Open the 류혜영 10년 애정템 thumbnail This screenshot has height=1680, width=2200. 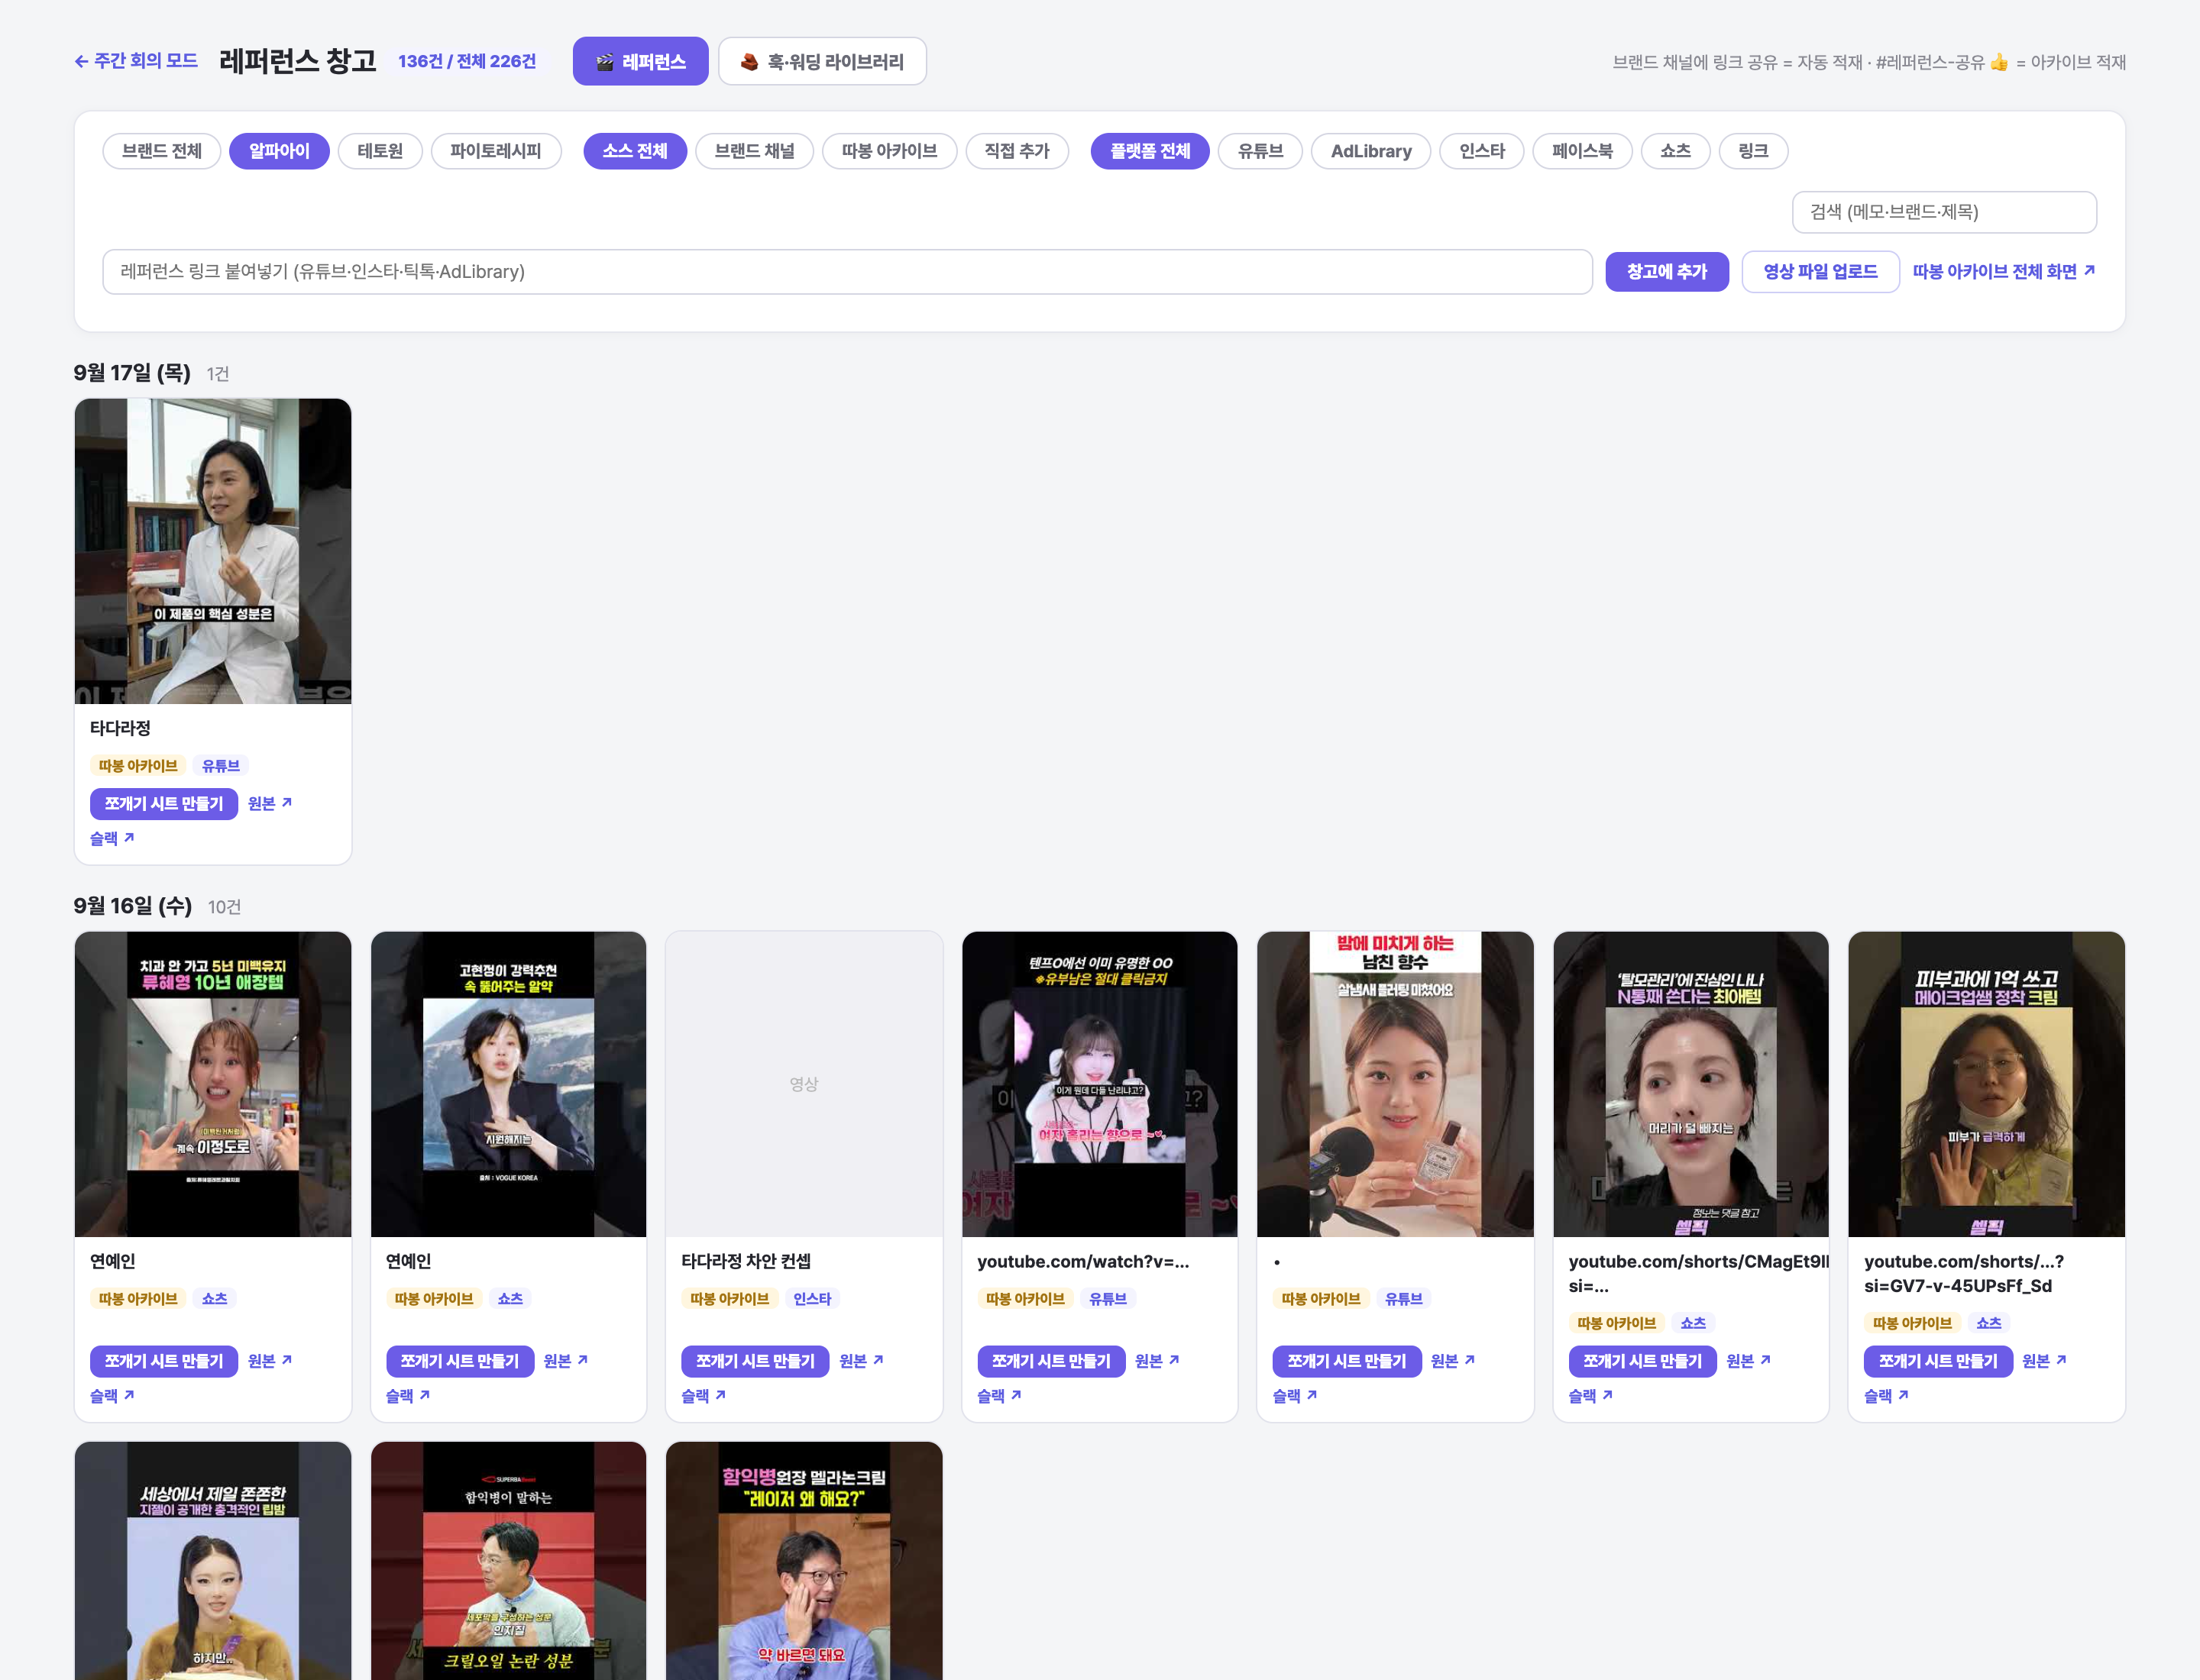pyautogui.click(x=213, y=1084)
